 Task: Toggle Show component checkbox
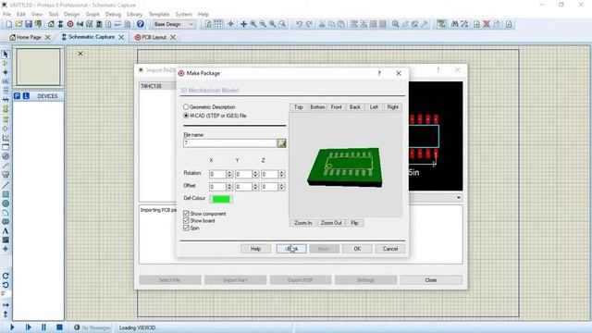pos(186,214)
